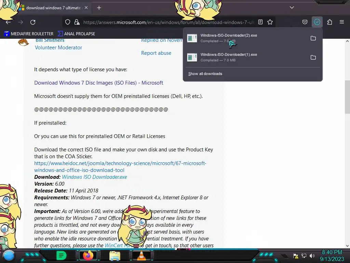Click the Action Center flag tray icon
Screen dimensions: 350x263
(296, 256)
